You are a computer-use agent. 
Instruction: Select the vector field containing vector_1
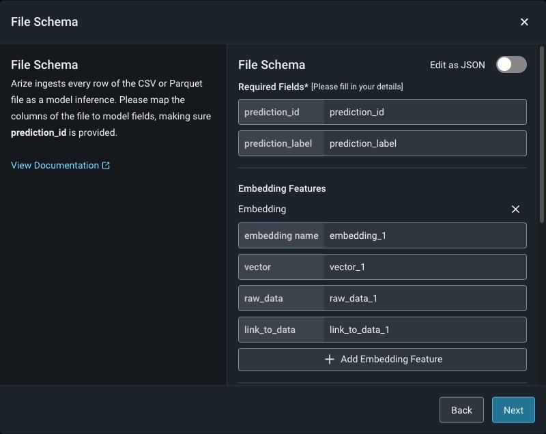[425, 267]
